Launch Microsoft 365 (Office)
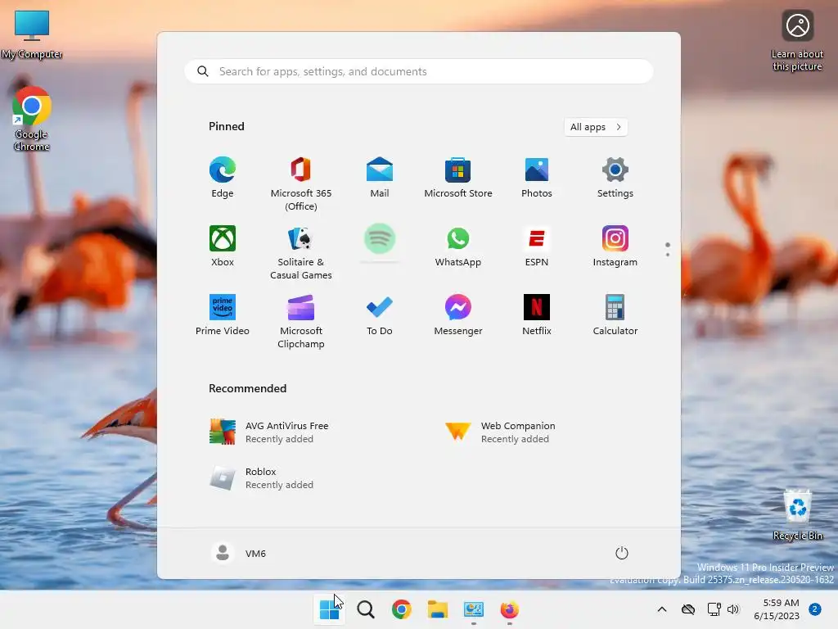Screen dimensions: 838x629 pos(301,183)
